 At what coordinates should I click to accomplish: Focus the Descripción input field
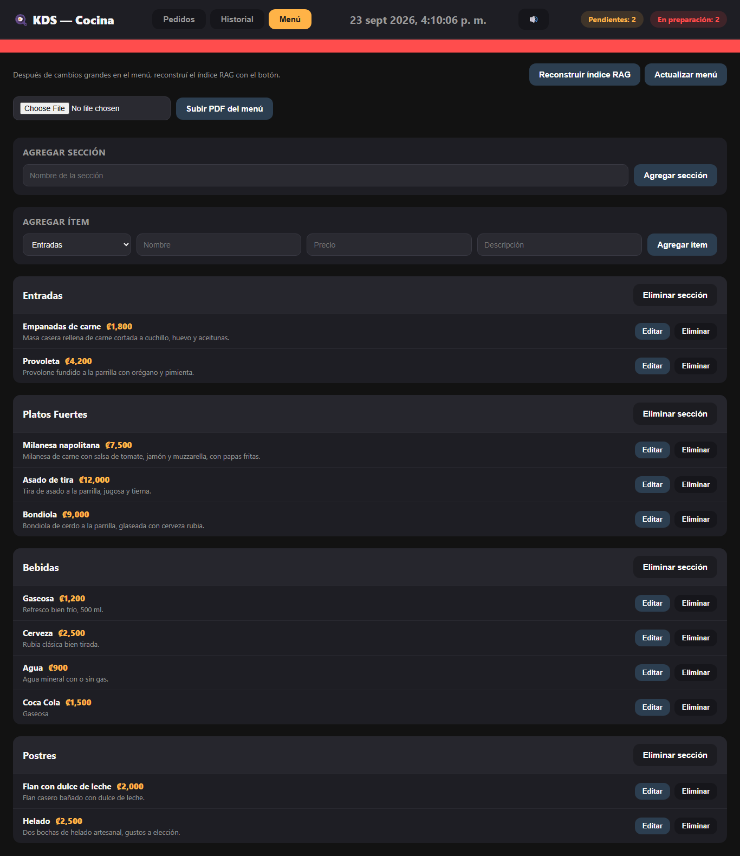pyautogui.click(x=560, y=245)
